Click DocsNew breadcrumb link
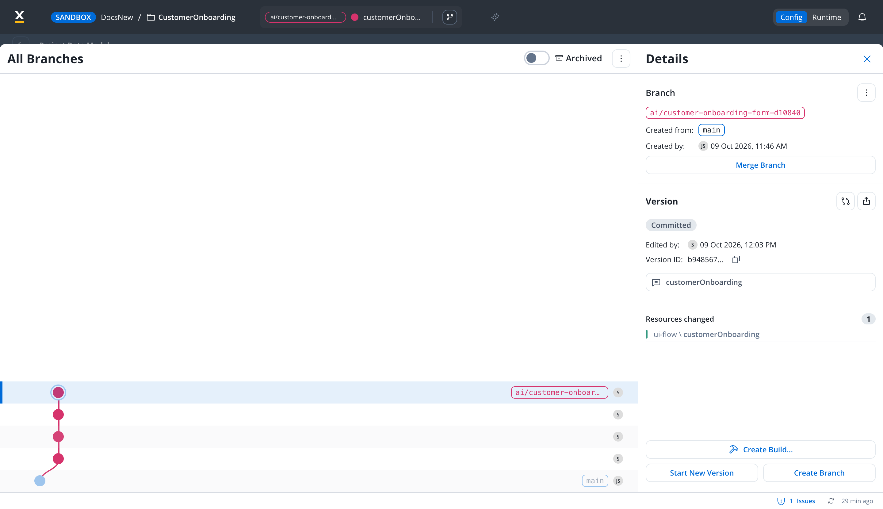This screenshot has height=509, width=883. coord(117,17)
